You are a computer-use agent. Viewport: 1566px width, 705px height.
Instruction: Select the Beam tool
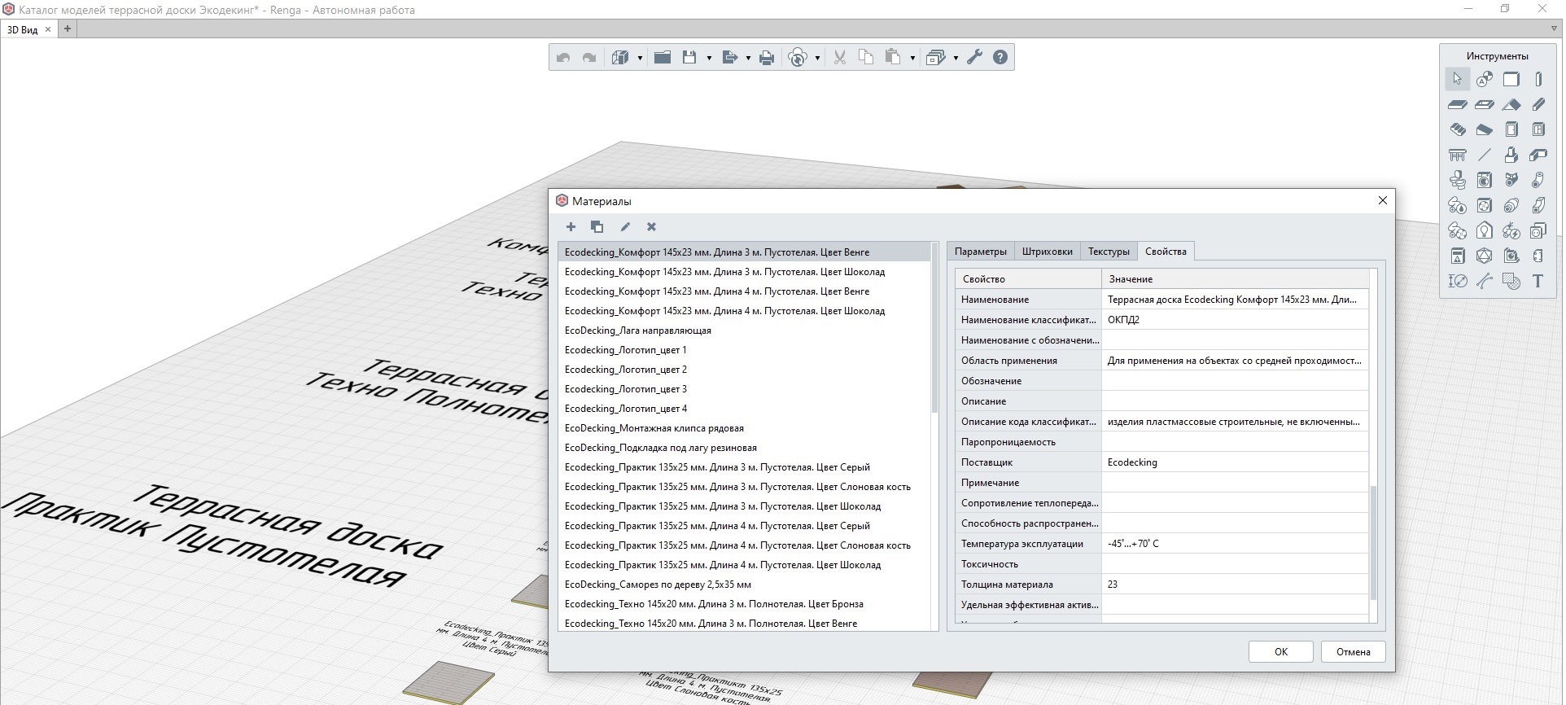(x=1538, y=104)
